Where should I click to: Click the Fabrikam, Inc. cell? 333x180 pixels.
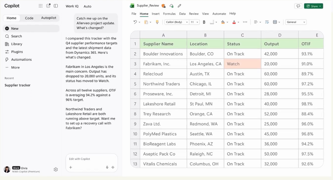coord(163,64)
